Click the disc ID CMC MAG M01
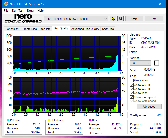This screenshot has height=138, width=168. tap(151, 43)
